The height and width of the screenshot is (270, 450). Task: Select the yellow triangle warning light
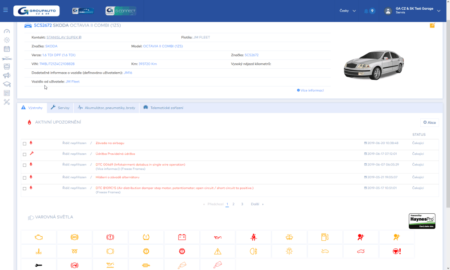tap(217, 251)
